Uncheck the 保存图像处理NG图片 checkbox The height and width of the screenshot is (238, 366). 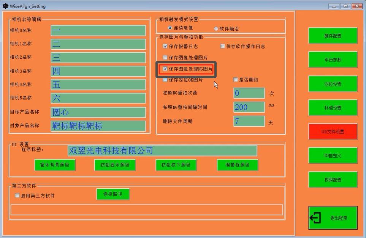click(x=165, y=69)
